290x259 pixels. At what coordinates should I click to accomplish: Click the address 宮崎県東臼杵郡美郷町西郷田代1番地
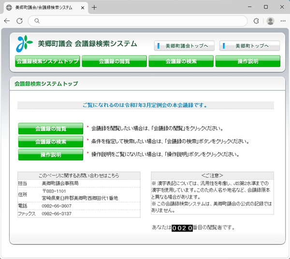pos(80,198)
